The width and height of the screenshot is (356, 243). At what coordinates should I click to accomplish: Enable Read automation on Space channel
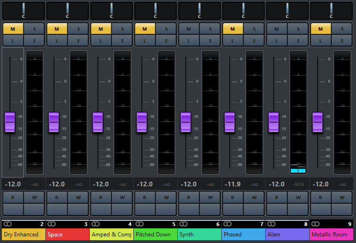tap(57, 197)
